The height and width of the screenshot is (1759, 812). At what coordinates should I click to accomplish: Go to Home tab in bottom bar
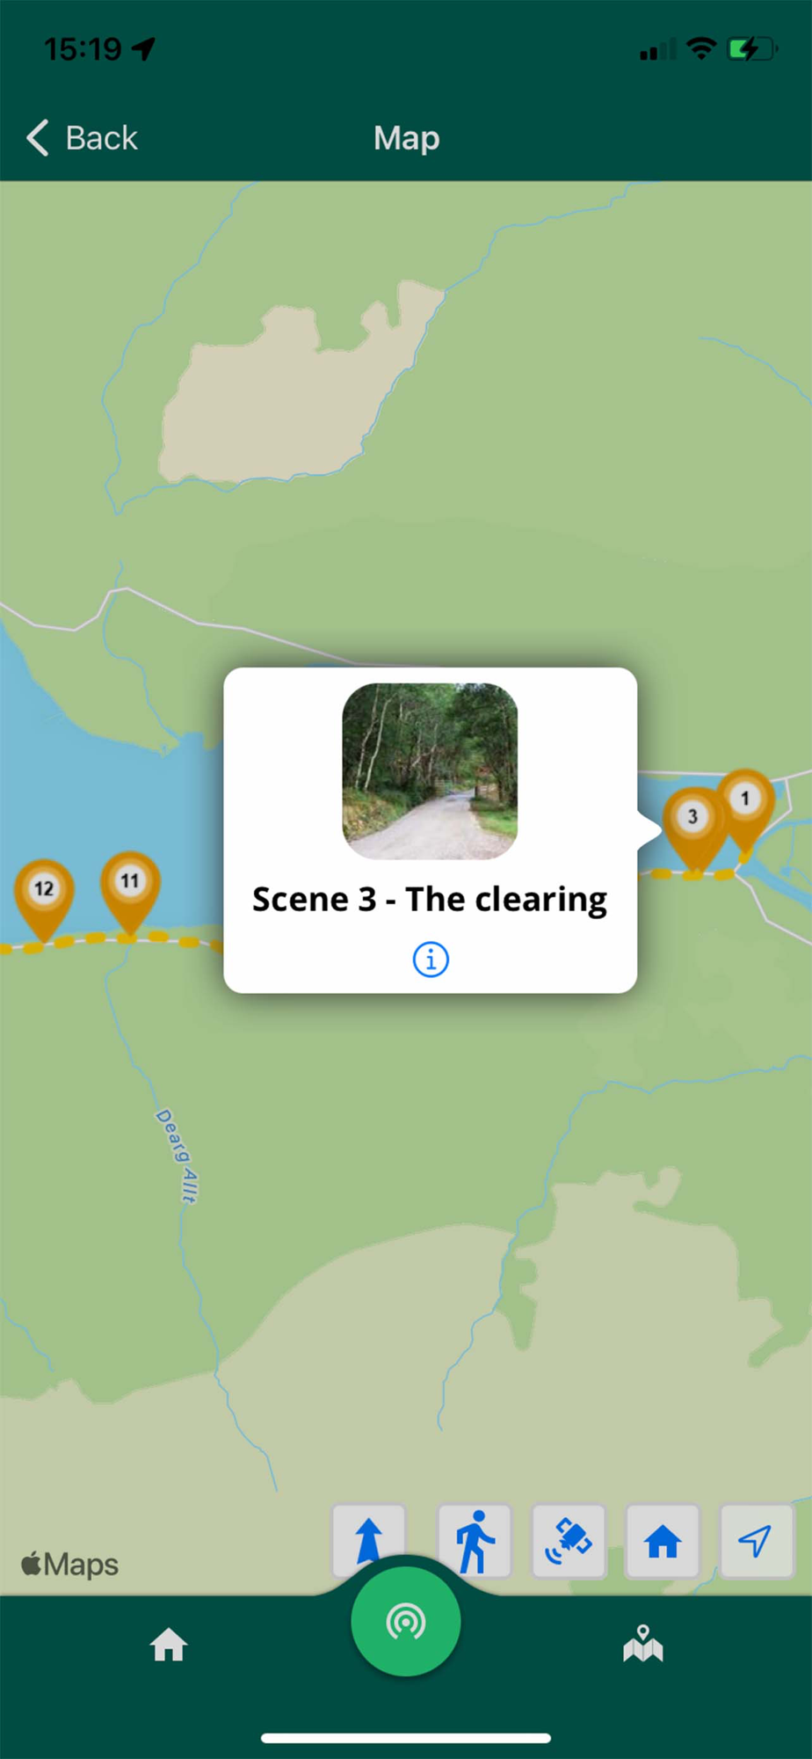point(169,1644)
